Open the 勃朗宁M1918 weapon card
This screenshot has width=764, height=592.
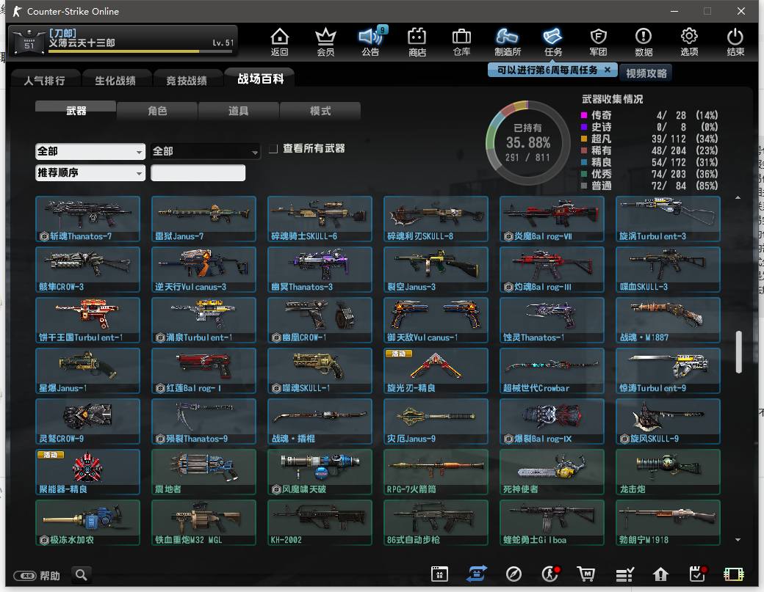click(x=668, y=522)
